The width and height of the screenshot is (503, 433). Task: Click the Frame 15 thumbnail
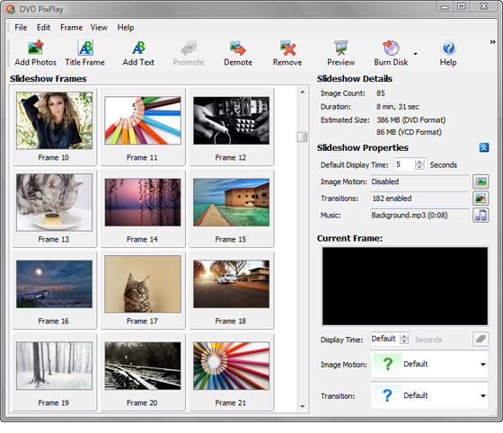232,202
